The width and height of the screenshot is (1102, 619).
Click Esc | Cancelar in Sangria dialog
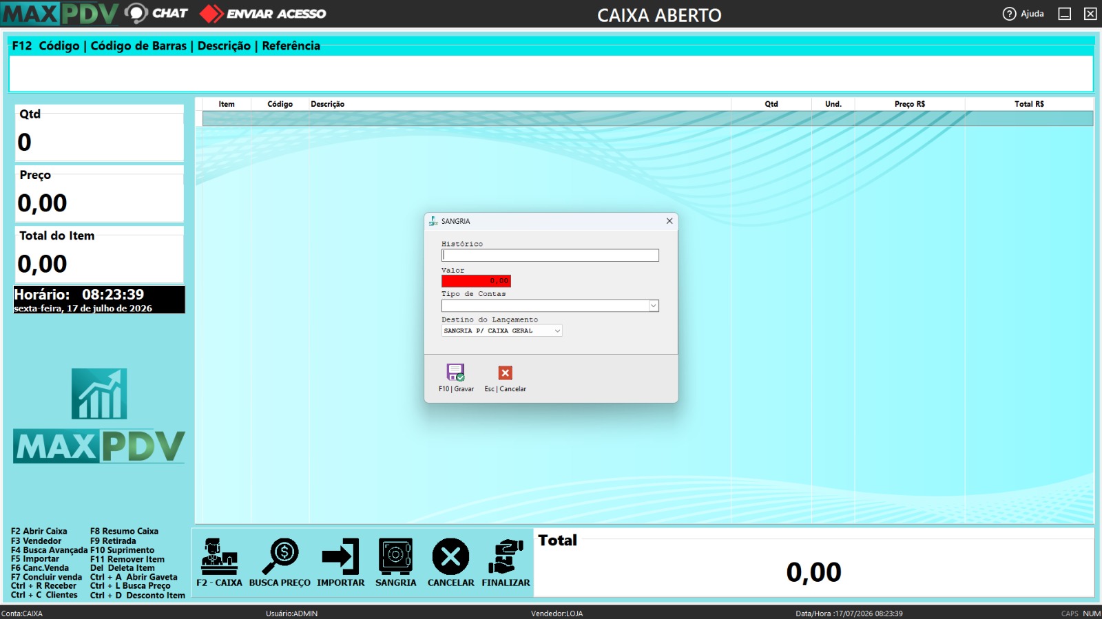pos(505,378)
